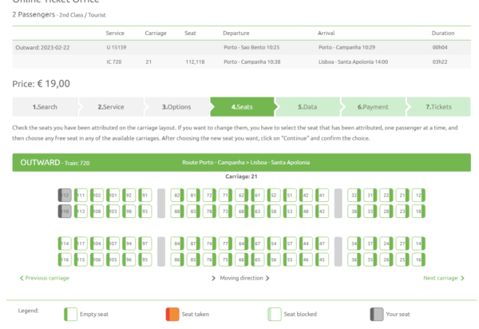Choose seat 43
479x329 pixels.
[322, 212]
